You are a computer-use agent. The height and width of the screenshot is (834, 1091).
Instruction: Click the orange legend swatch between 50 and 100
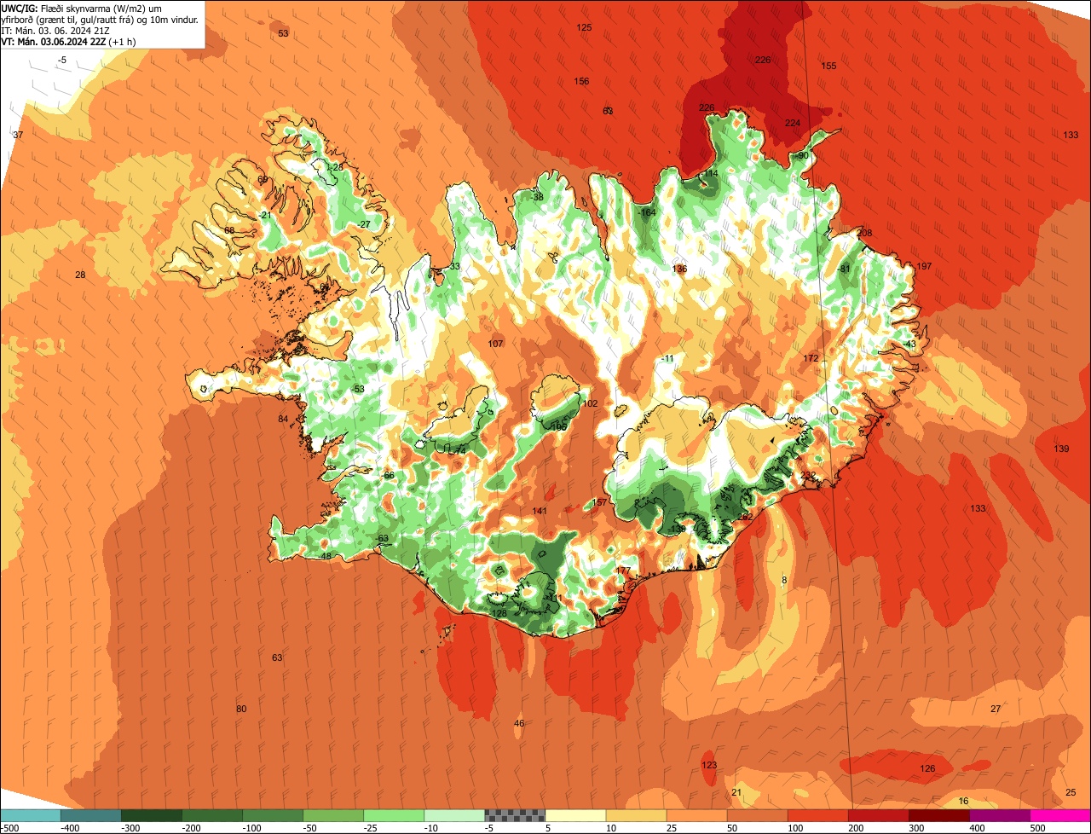(x=758, y=815)
